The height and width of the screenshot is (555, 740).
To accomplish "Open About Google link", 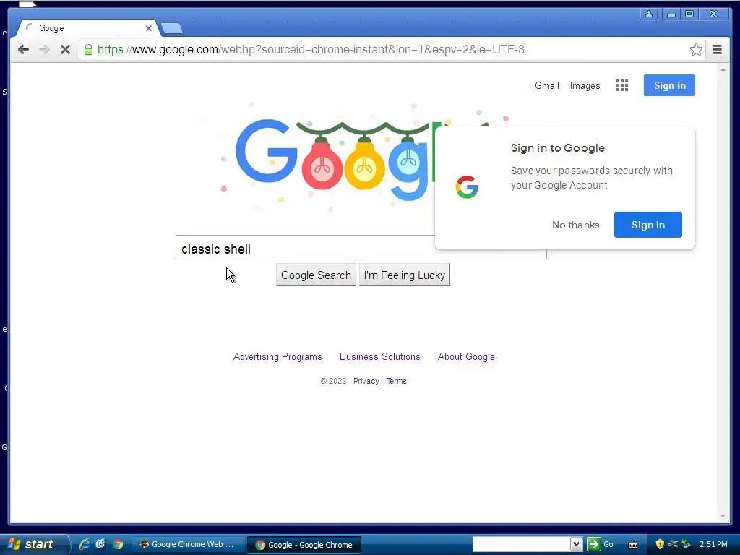I will 466,357.
